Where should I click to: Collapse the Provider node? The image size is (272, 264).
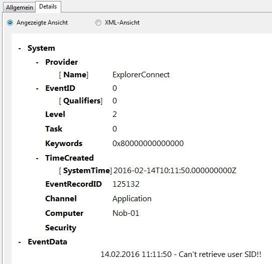37,63
